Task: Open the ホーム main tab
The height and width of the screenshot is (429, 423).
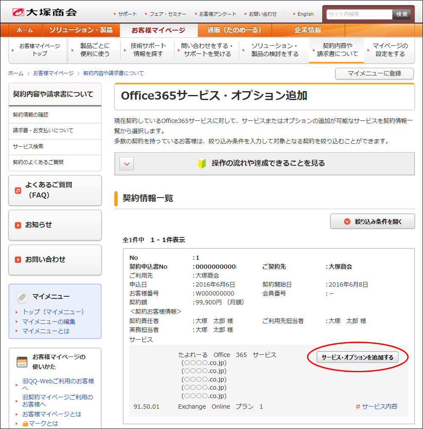Action: coord(25,30)
